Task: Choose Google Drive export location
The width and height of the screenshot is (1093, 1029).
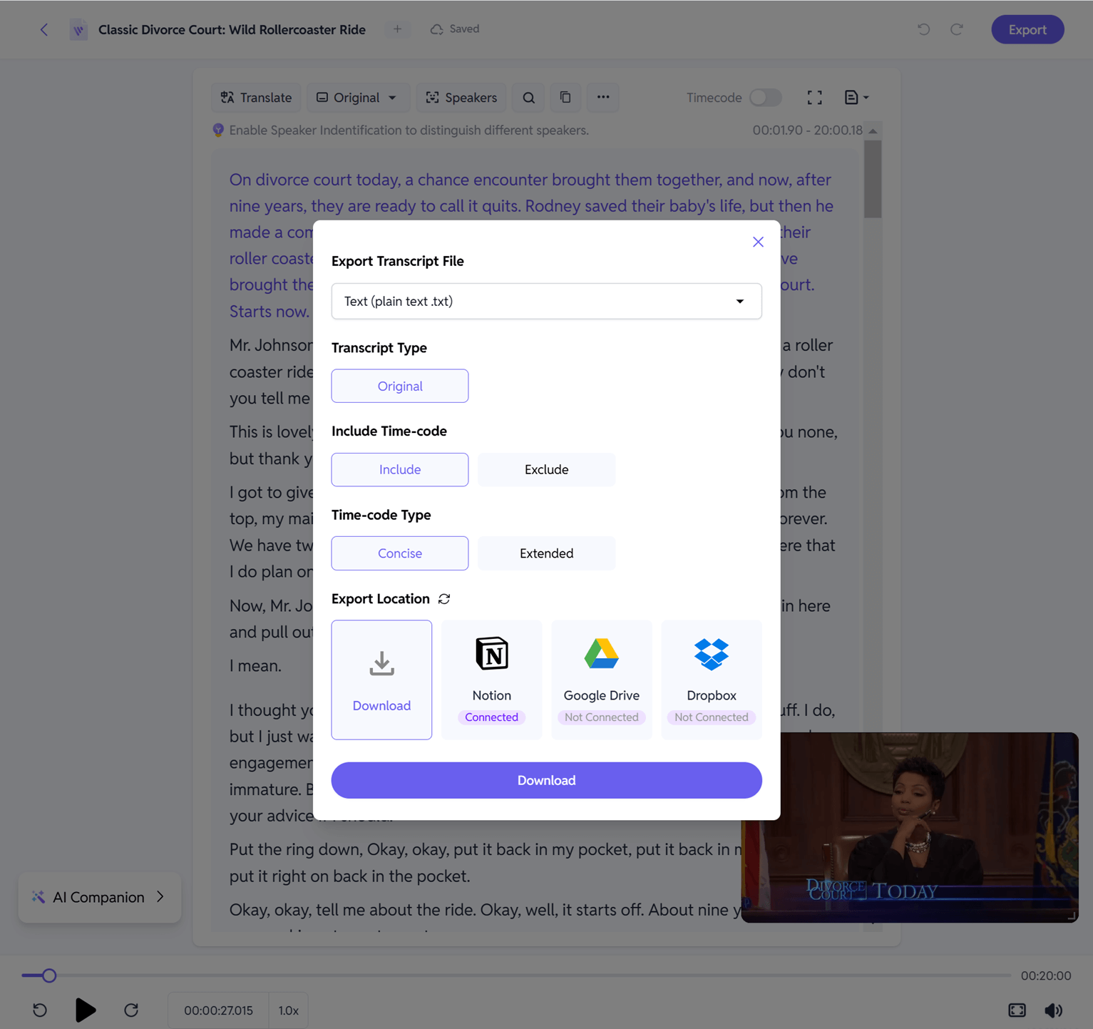Action: pos(602,680)
